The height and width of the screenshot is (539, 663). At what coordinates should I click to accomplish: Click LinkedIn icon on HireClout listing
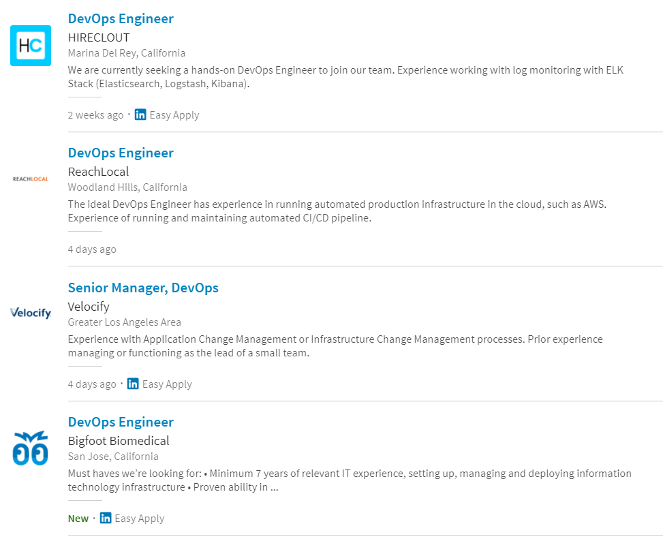(x=140, y=114)
